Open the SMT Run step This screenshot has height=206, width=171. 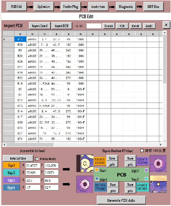point(153,7)
